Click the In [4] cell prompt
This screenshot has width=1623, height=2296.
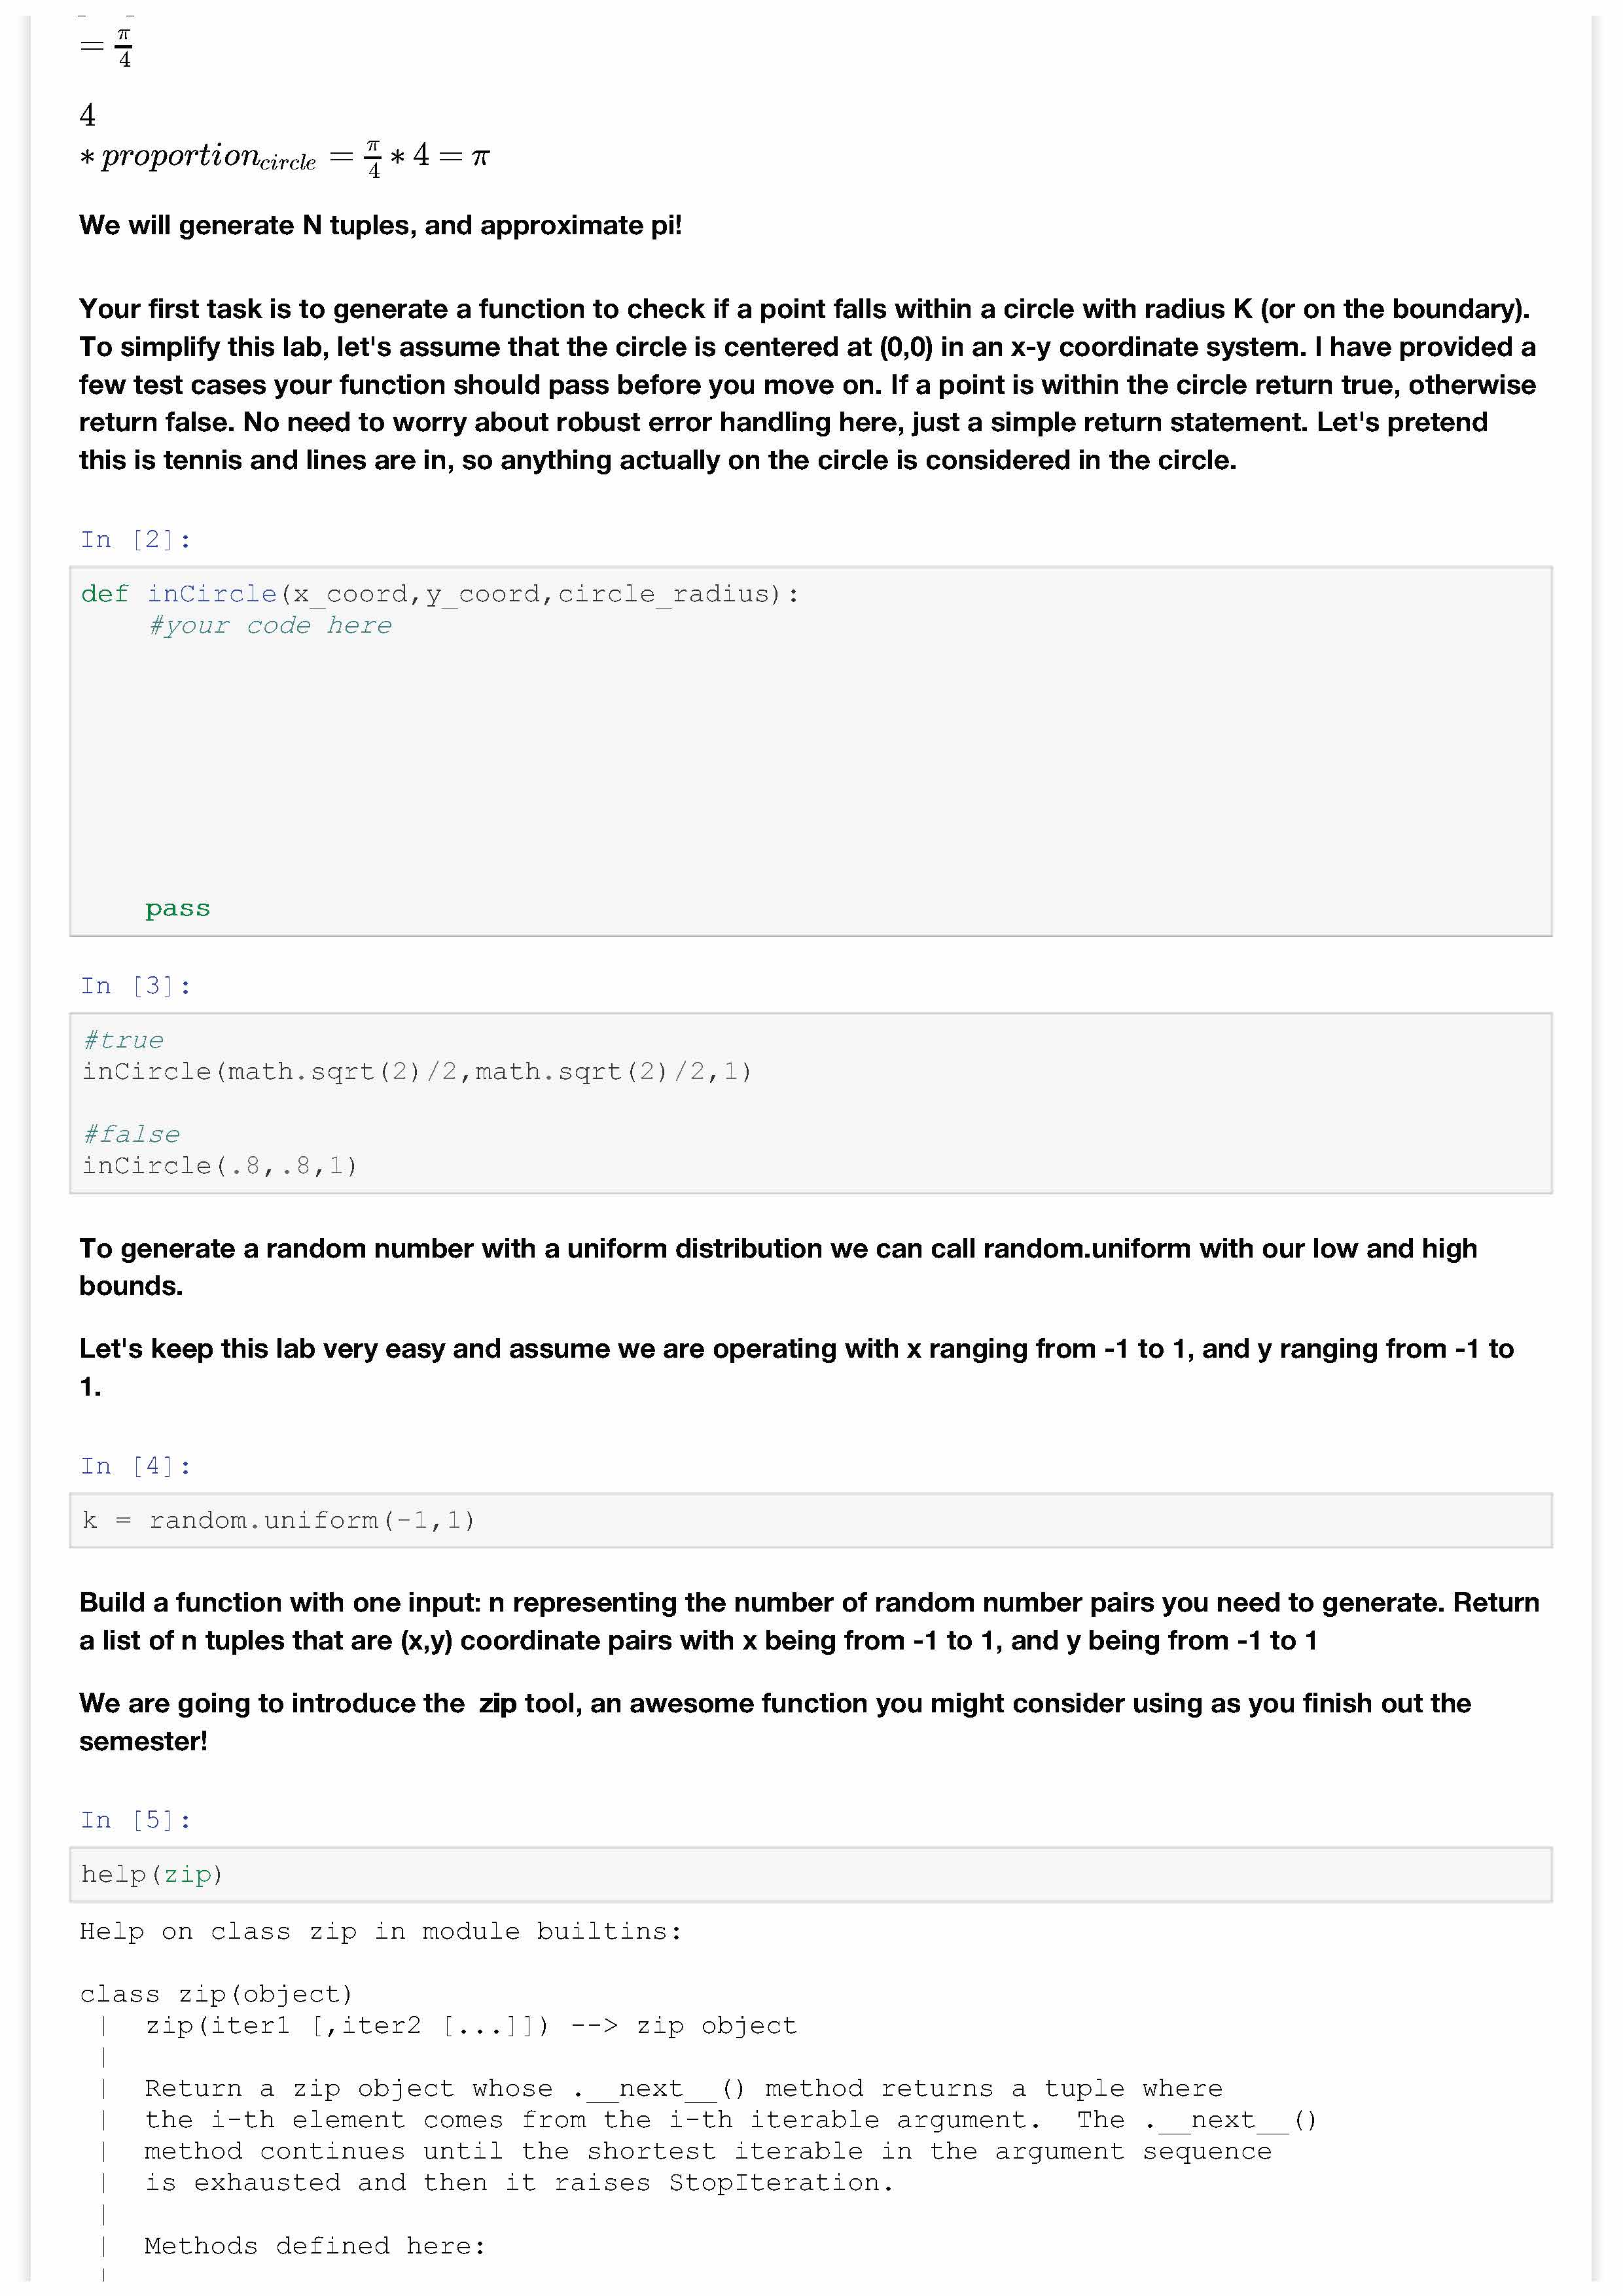136,1466
